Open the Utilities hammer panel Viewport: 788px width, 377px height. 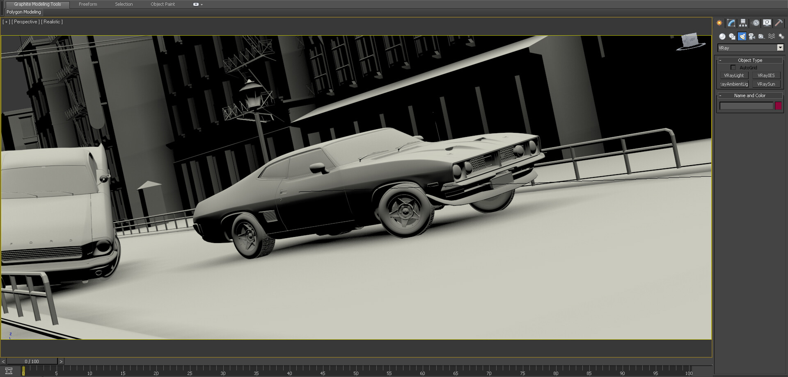click(x=779, y=23)
